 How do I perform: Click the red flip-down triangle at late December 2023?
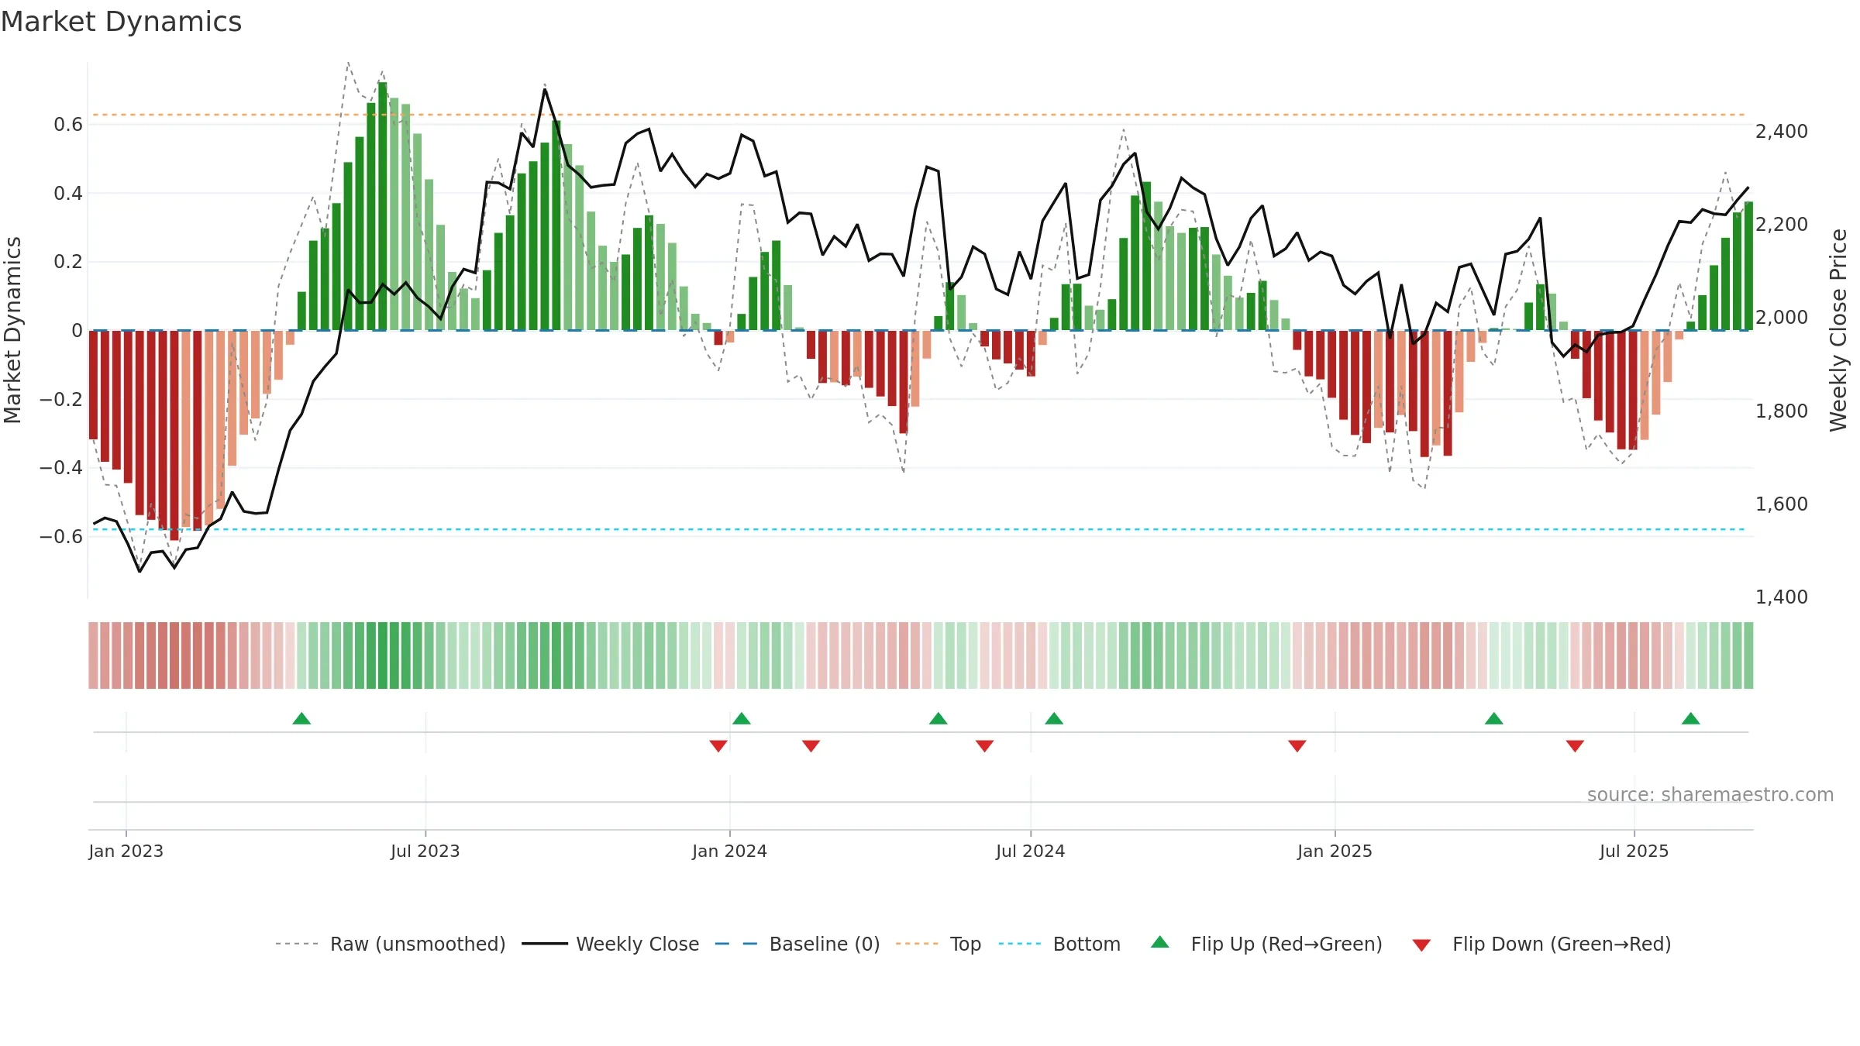click(718, 745)
